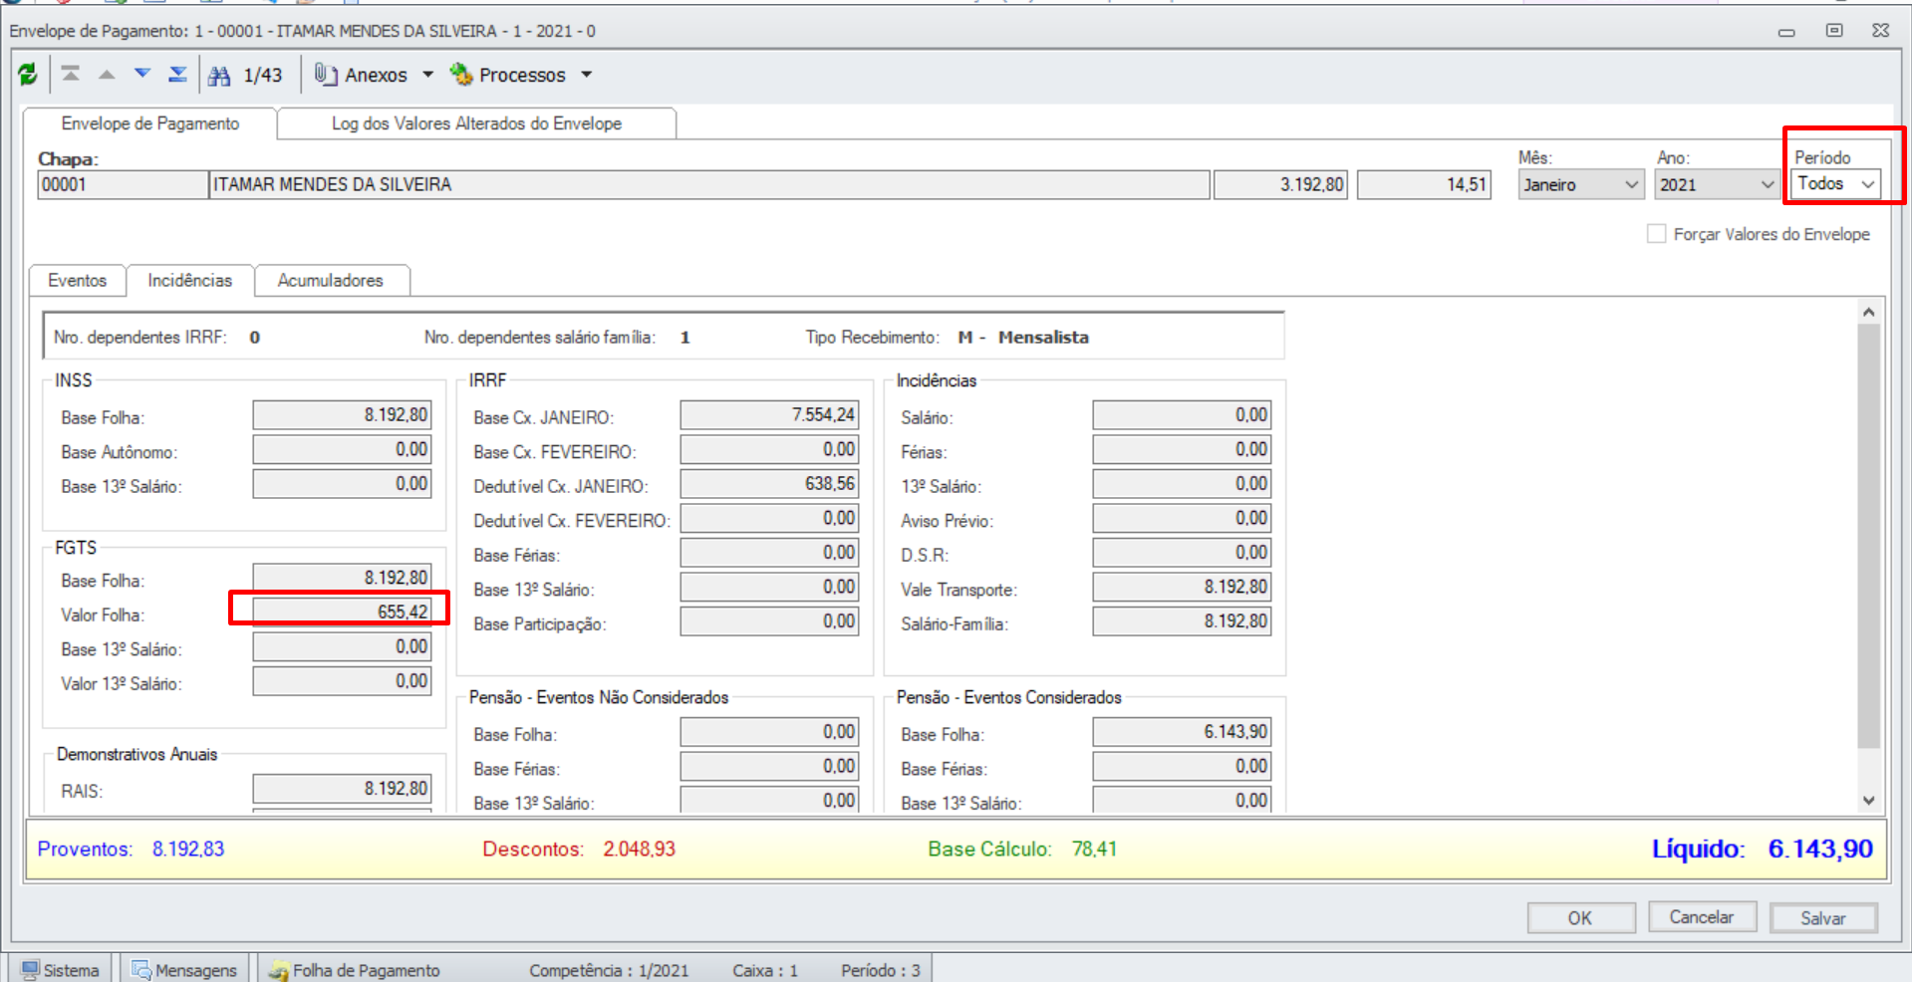Click Líquido value 6.143,90
Screen dimensions: 1912x982
pos(1820,849)
